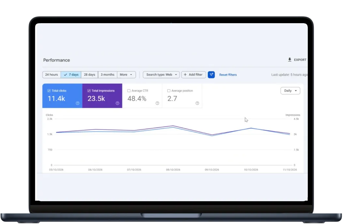Uncheck the Total impressions checkbox
The image size is (343, 224).
pyautogui.click(x=89, y=91)
